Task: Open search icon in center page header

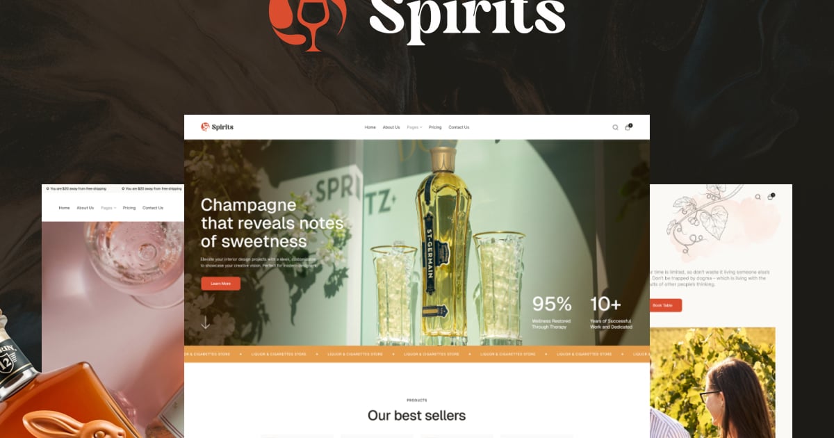Action: 615,127
